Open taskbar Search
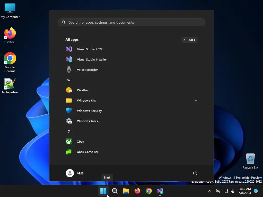The width and height of the screenshot is (263, 197). (115, 191)
